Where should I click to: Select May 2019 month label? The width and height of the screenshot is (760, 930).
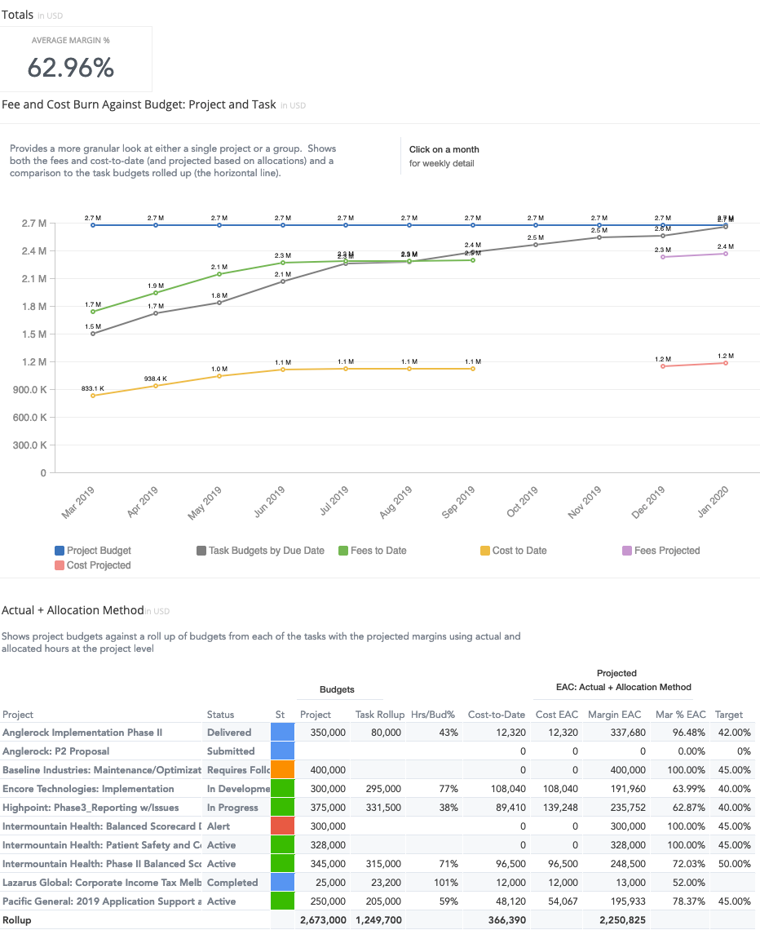coord(205,503)
